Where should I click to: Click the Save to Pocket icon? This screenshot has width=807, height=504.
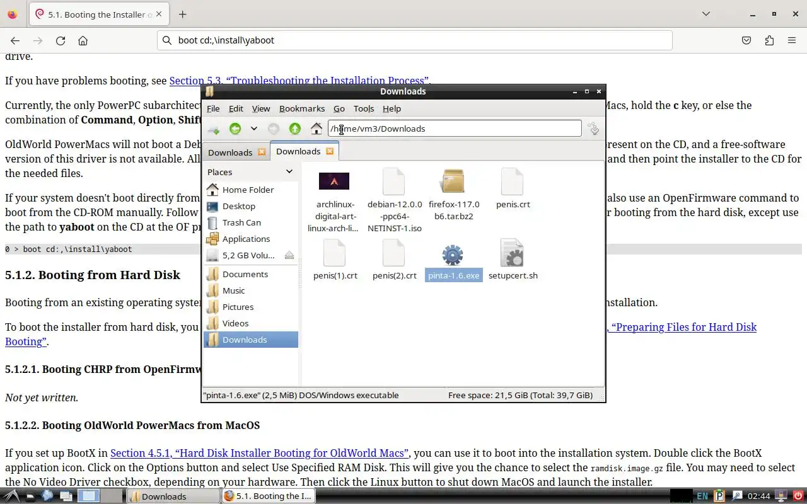click(x=746, y=40)
